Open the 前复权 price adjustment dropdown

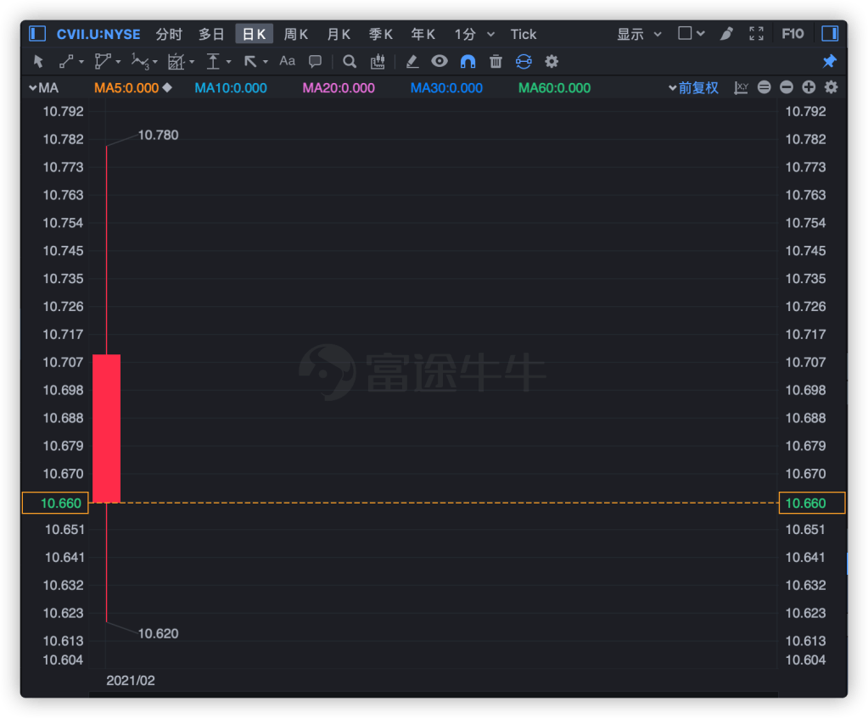pos(697,88)
